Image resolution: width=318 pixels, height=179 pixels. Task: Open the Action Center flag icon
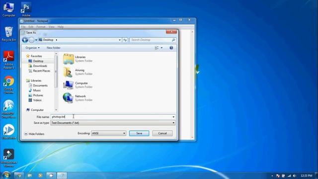click(x=278, y=176)
